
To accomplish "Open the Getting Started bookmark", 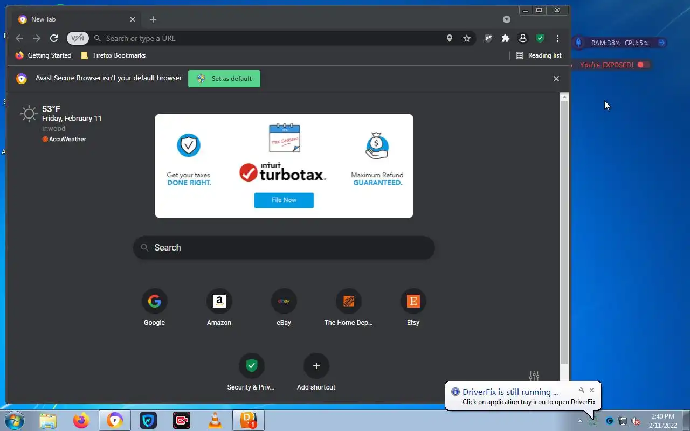I will click(44, 55).
